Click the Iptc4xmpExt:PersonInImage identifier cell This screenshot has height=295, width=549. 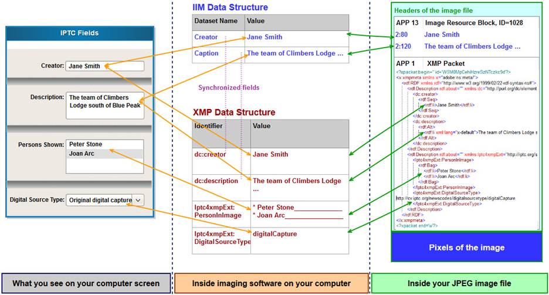tap(221, 211)
